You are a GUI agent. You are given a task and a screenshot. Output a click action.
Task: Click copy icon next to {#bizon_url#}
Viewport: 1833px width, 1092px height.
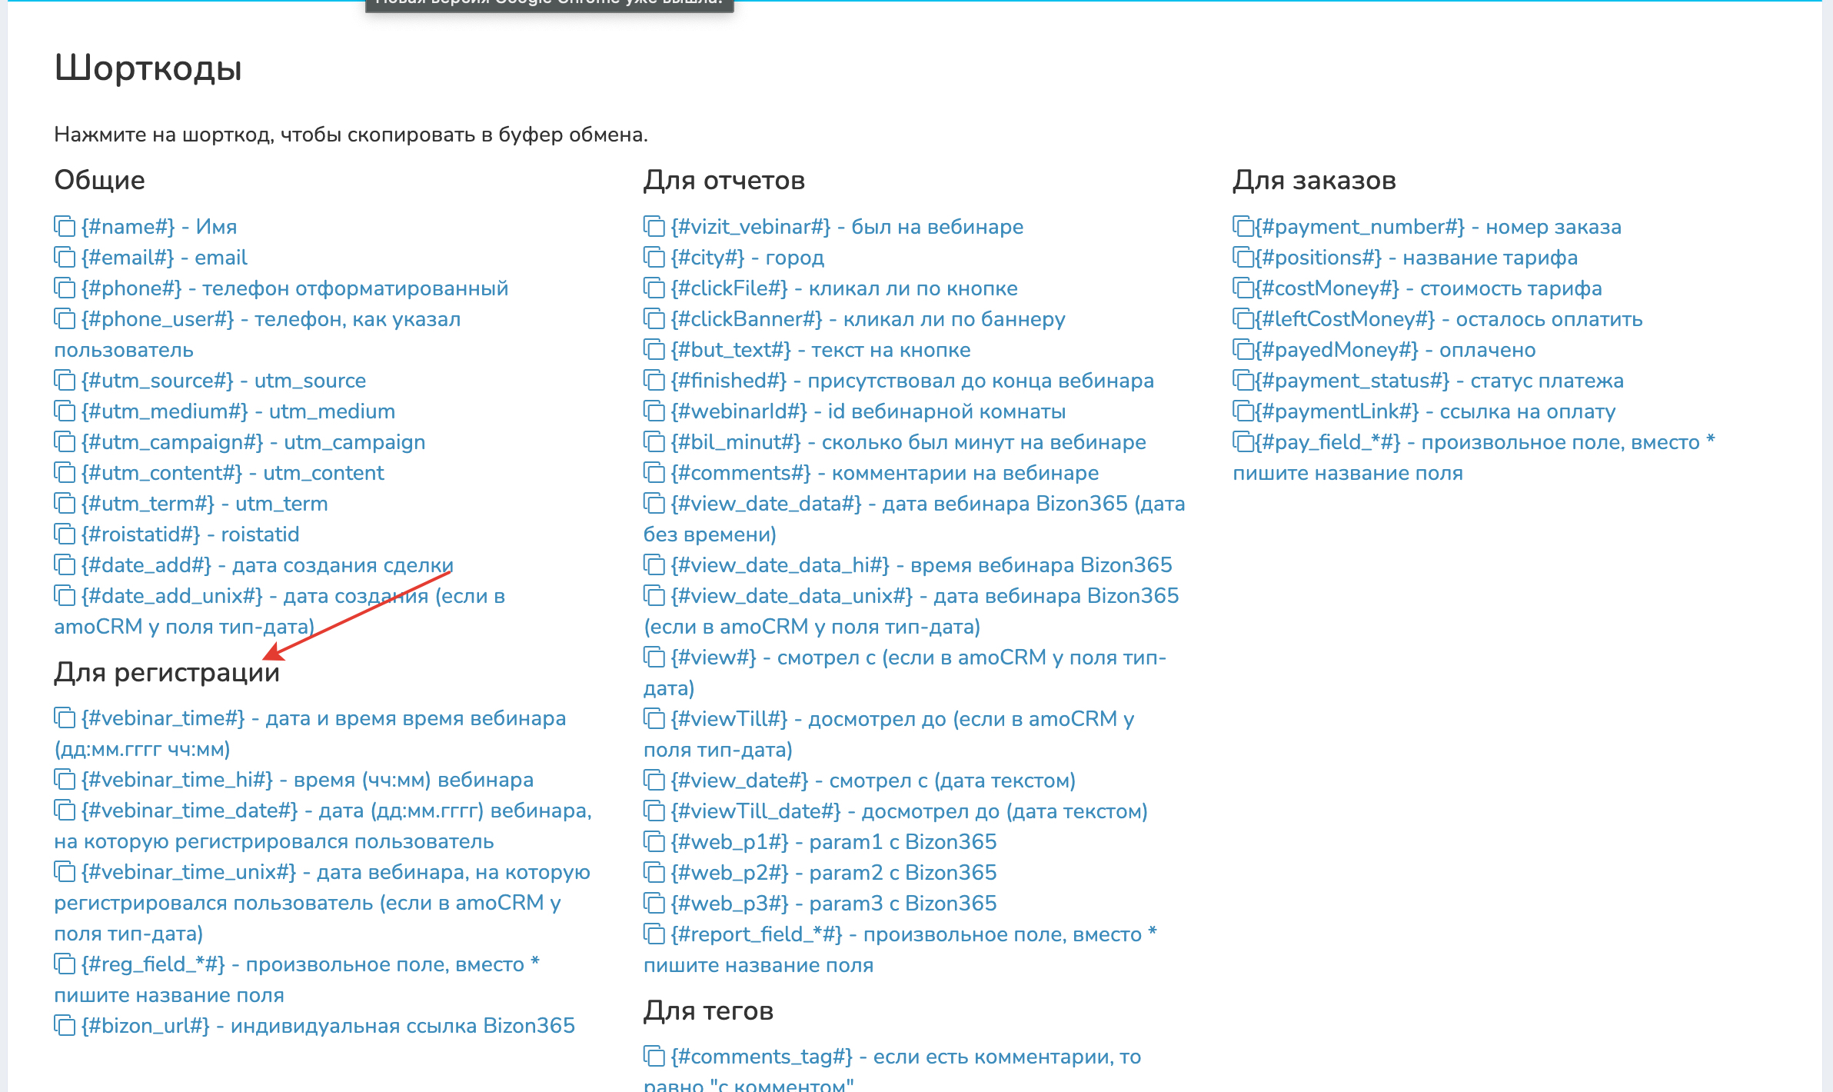[65, 1025]
